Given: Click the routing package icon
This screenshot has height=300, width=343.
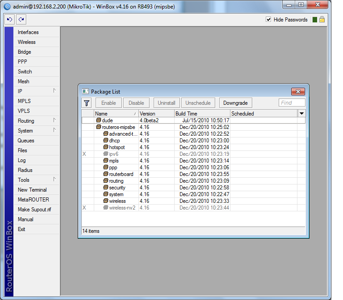Looking at the screenshot, I should point(106,181).
